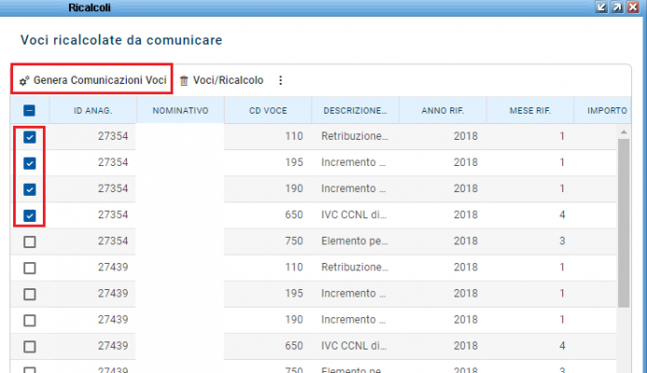The height and width of the screenshot is (373, 647).
Task: Uncheck row 27354 voce 190 checkbox
Action: coord(29,189)
